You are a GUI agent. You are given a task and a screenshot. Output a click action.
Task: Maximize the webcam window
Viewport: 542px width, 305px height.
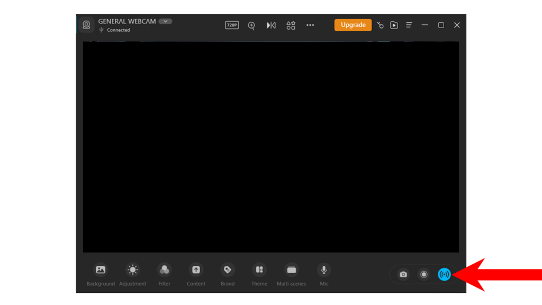pyautogui.click(x=441, y=25)
